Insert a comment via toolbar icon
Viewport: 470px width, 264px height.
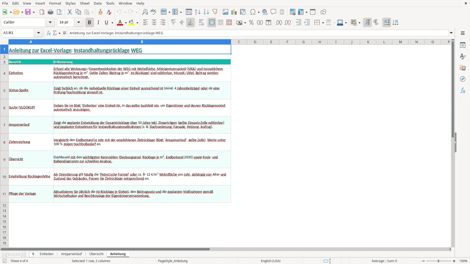pyautogui.click(x=273, y=12)
